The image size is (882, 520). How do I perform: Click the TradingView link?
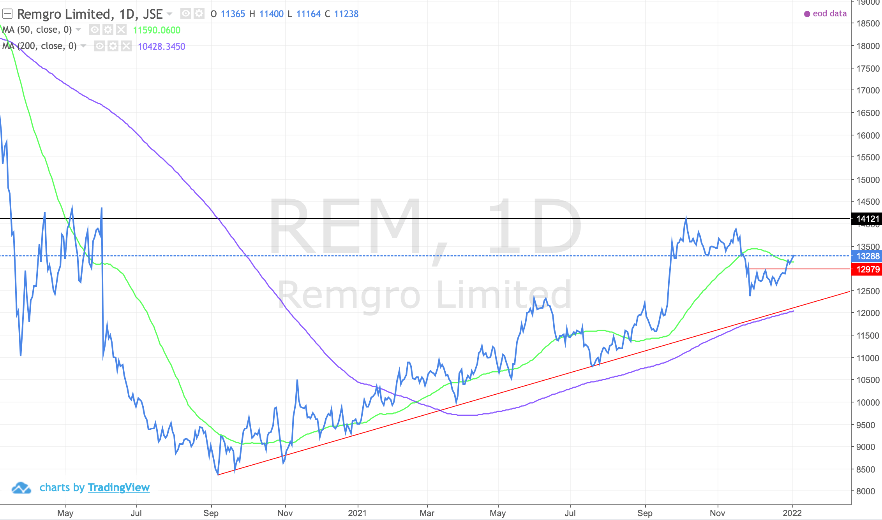coord(119,487)
